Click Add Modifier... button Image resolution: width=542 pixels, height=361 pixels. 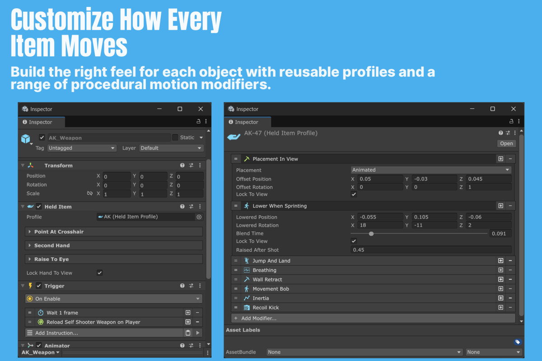point(373,318)
